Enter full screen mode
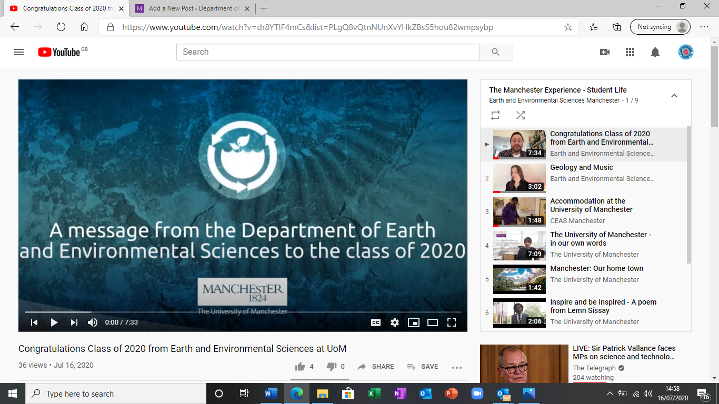 tap(452, 322)
